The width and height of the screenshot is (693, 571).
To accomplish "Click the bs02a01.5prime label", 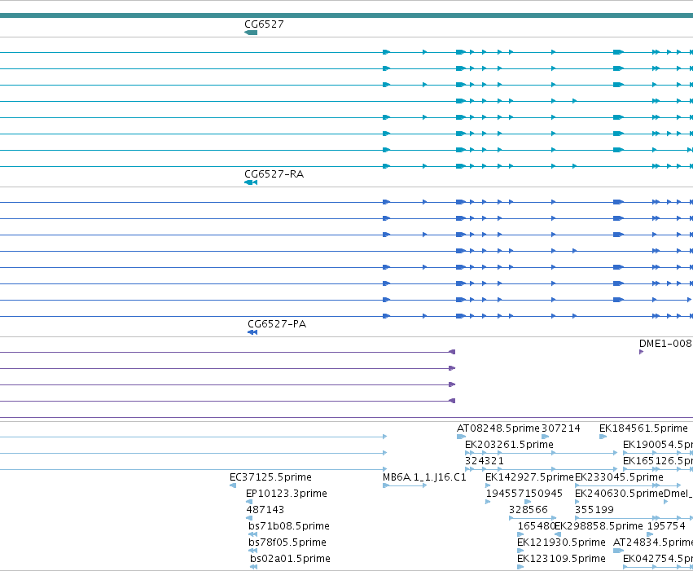I will coord(290,559).
